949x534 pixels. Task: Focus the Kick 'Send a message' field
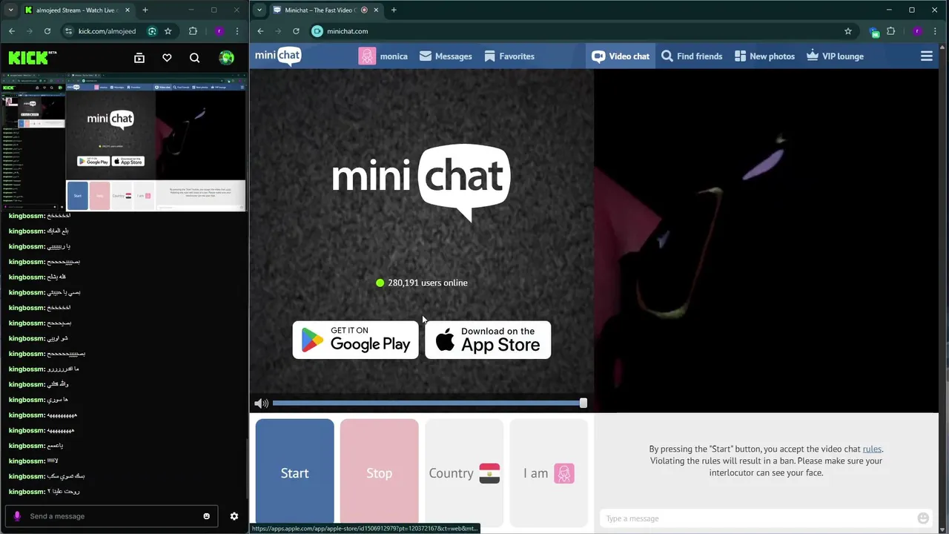(x=111, y=516)
